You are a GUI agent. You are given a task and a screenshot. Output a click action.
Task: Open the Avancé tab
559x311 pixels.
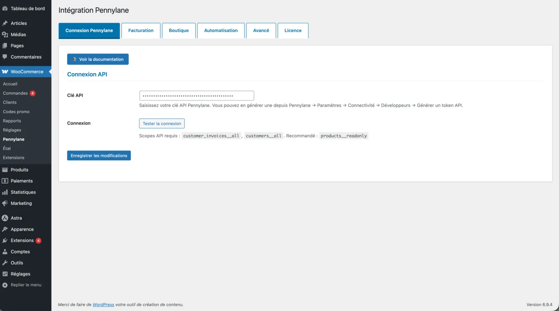(261, 31)
